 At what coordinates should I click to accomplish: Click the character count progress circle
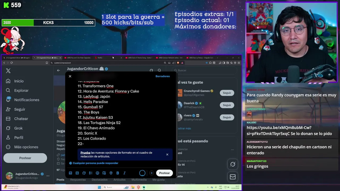pyautogui.click(x=142, y=173)
